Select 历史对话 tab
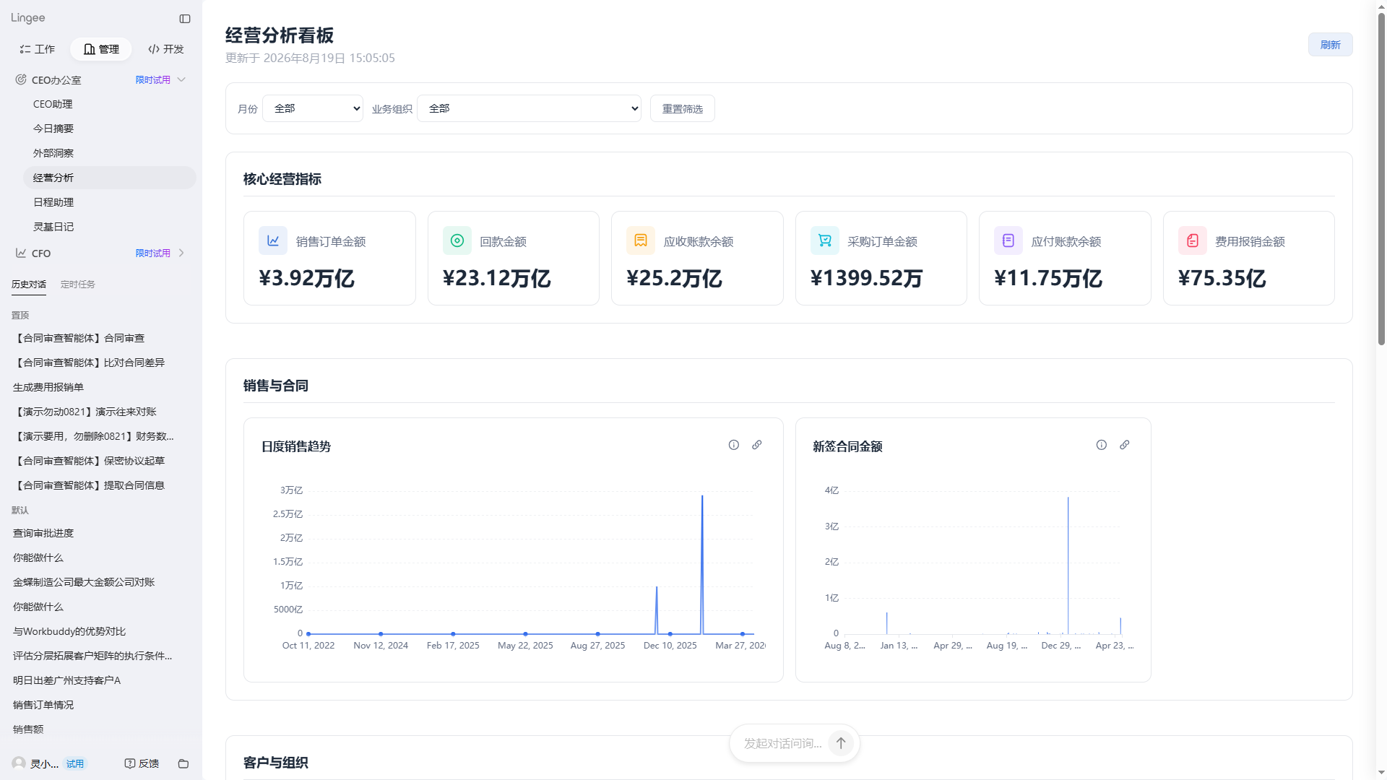The height and width of the screenshot is (780, 1387). (29, 285)
